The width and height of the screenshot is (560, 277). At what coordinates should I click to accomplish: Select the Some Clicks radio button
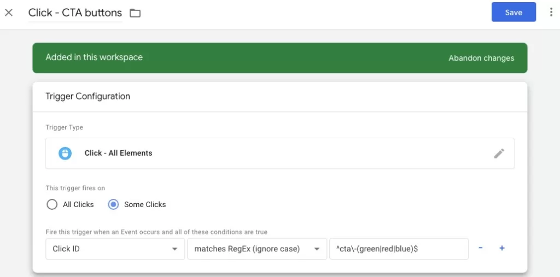click(114, 204)
